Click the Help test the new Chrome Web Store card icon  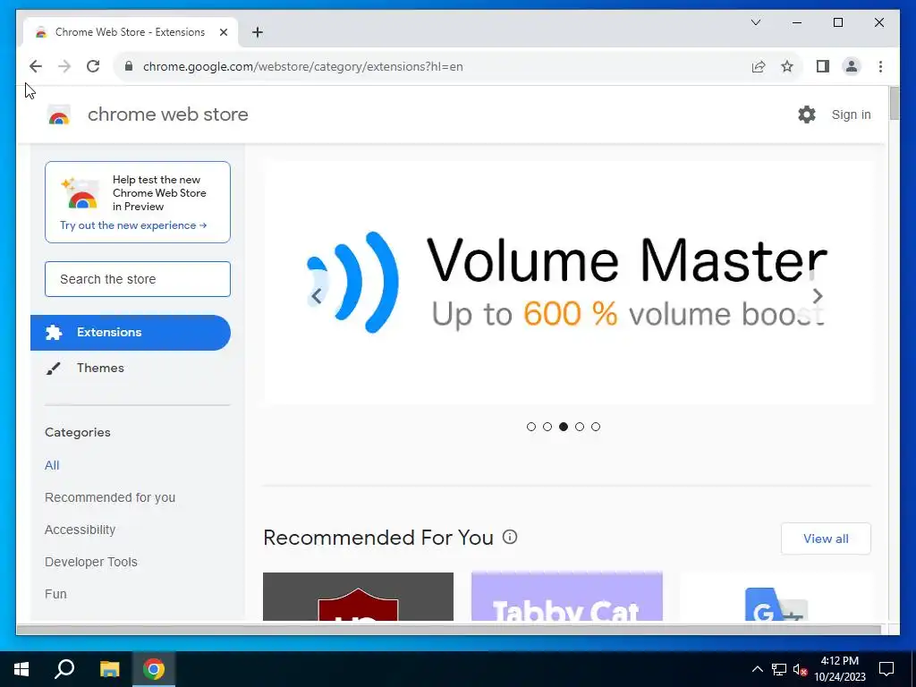coord(80,193)
